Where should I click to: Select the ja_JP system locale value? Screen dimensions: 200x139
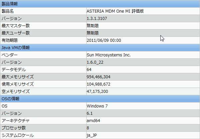pos(92,135)
